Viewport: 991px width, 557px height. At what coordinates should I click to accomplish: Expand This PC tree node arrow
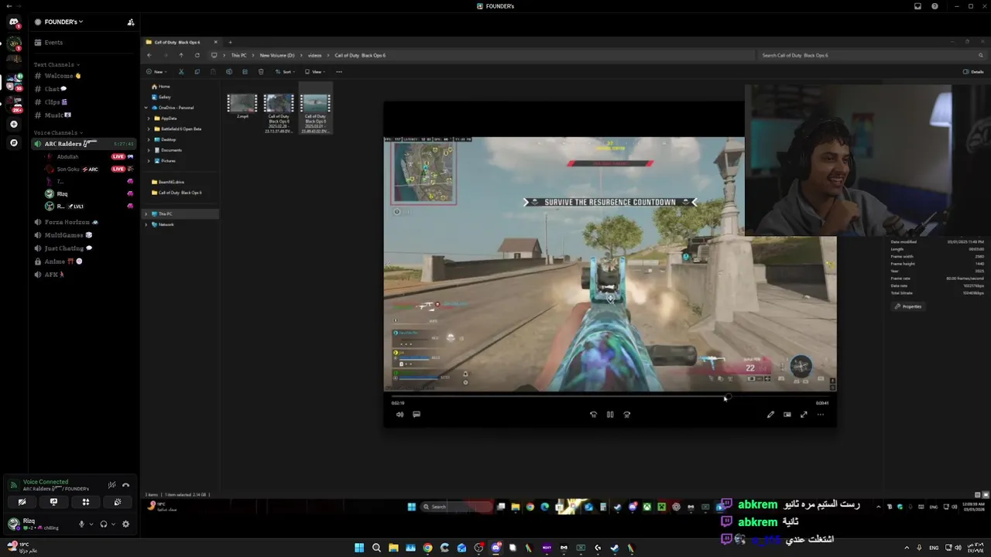[146, 214]
